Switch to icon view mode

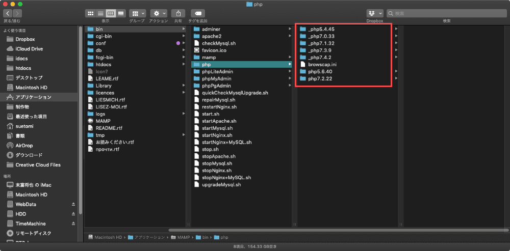click(x=90, y=13)
